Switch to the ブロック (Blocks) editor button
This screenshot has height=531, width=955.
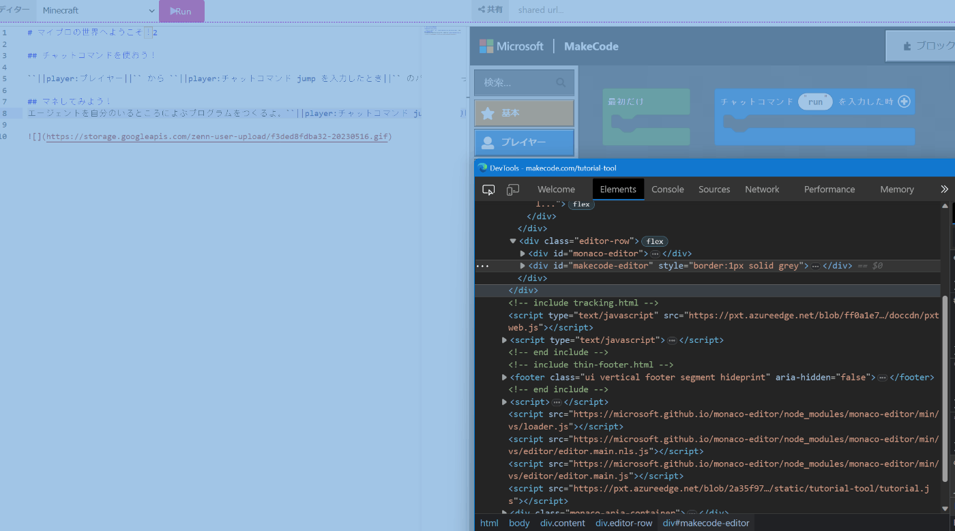coord(920,46)
